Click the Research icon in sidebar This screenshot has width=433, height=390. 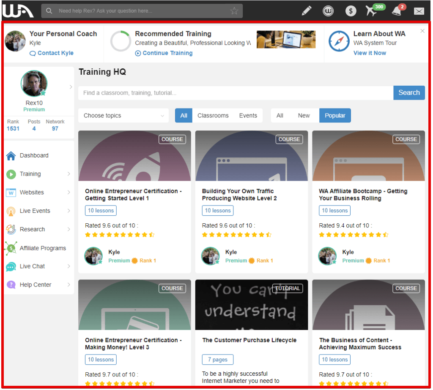click(x=11, y=229)
